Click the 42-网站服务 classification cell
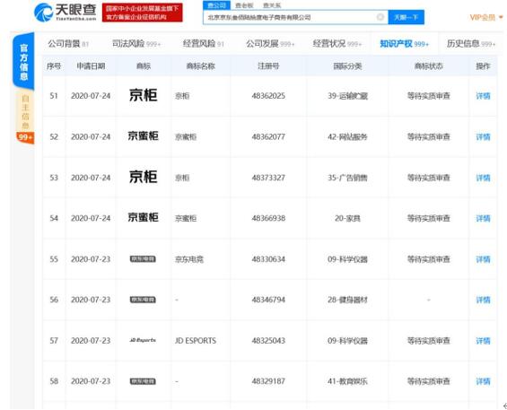The image size is (507, 410). 347,136
